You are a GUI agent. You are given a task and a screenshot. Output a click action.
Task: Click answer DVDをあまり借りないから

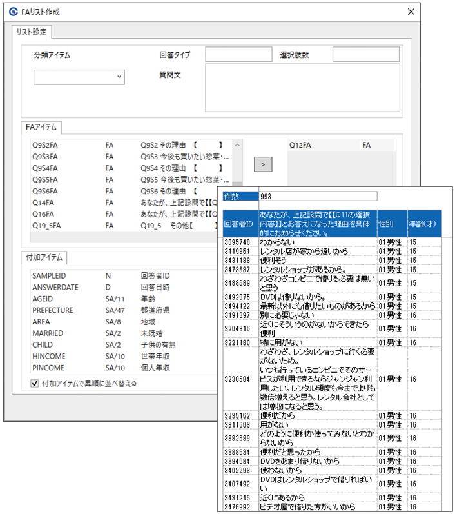318,461
